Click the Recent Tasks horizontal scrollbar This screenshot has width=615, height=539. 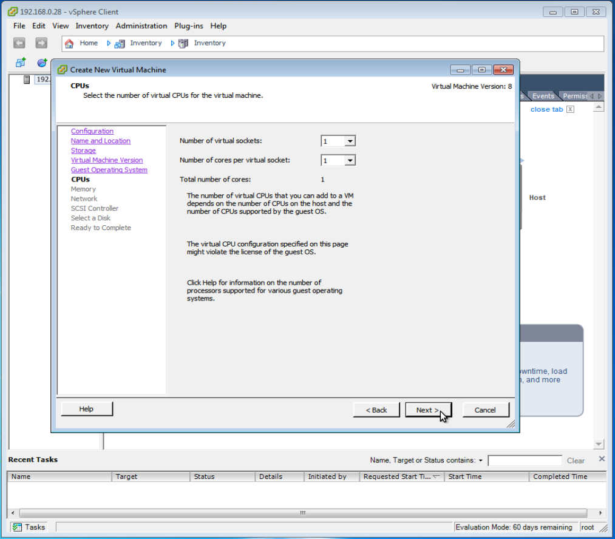[x=303, y=513]
